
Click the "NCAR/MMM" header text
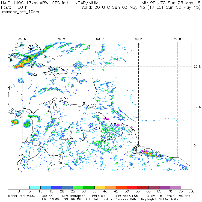[87, 3]
